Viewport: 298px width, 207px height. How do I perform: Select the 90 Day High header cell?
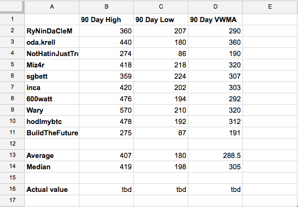point(106,19)
